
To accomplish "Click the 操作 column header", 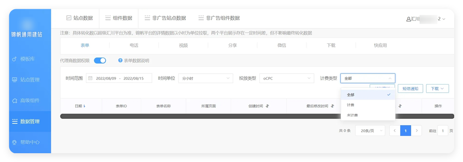I will tap(438, 106).
